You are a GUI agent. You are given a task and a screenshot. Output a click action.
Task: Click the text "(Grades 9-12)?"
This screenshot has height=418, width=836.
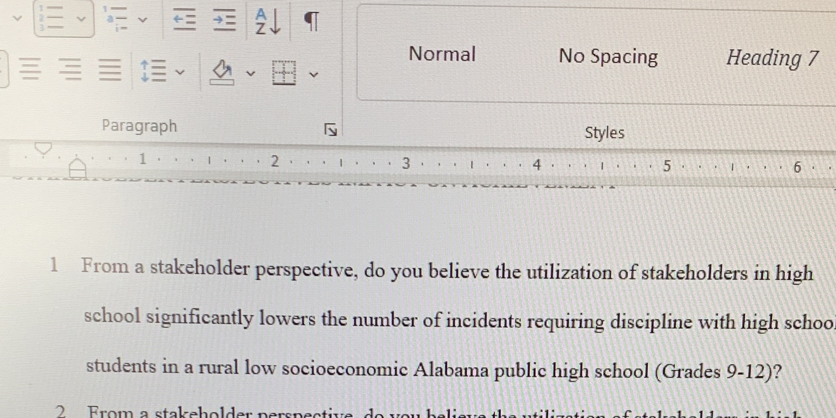tap(718, 371)
